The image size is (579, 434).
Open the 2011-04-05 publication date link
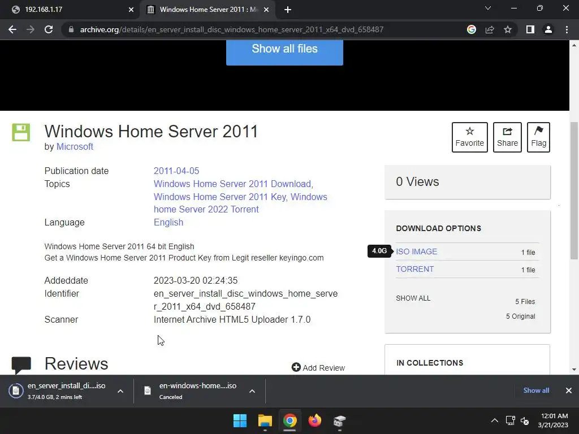[x=176, y=171]
